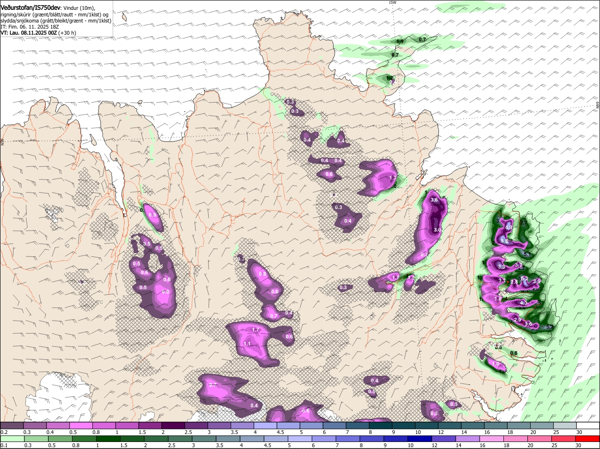This screenshot has height=449, width=600.
Task: Pick rain scale swatch between 9 and 10
Action: [x=396, y=439]
